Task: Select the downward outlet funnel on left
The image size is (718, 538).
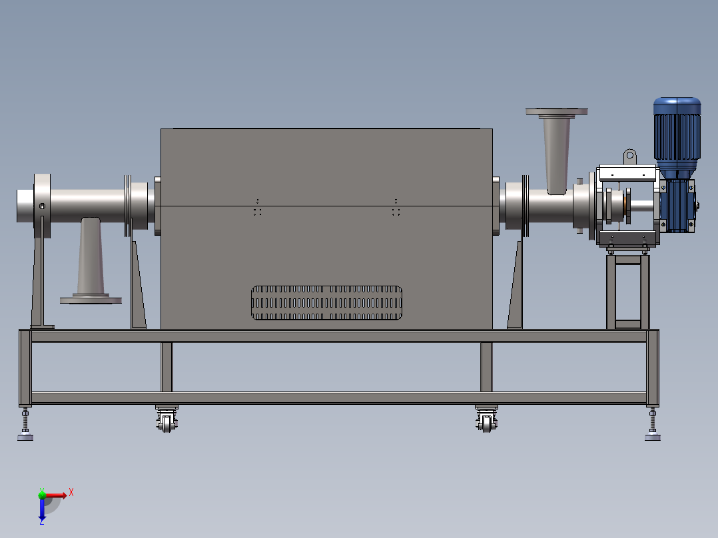Action: pyautogui.click(x=91, y=260)
